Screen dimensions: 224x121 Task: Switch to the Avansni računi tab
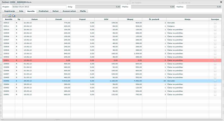click(69, 11)
